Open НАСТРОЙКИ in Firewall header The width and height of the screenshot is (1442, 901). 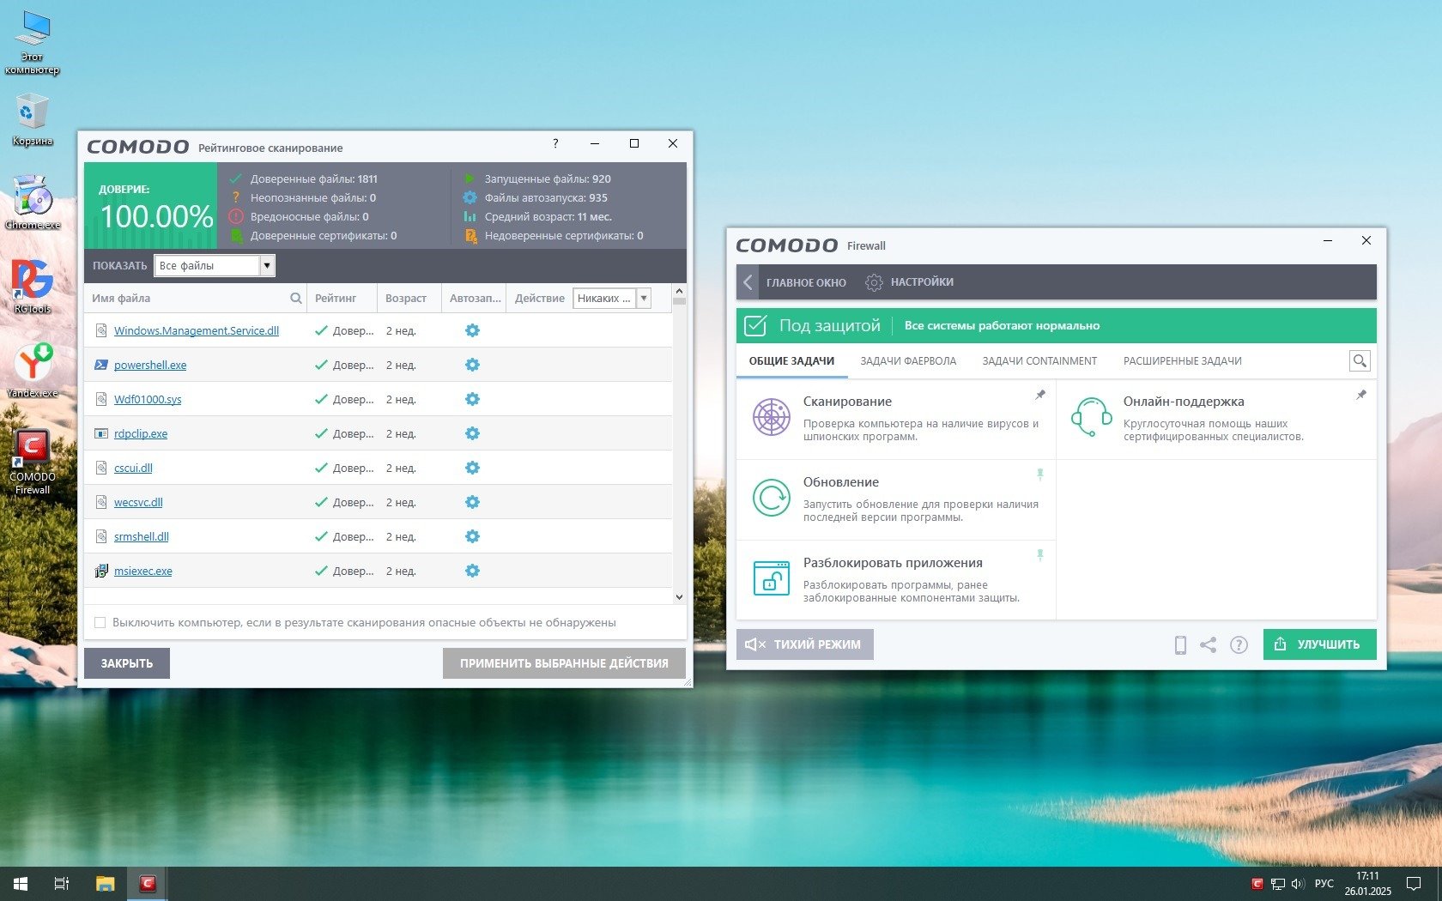tap(910, 282)
